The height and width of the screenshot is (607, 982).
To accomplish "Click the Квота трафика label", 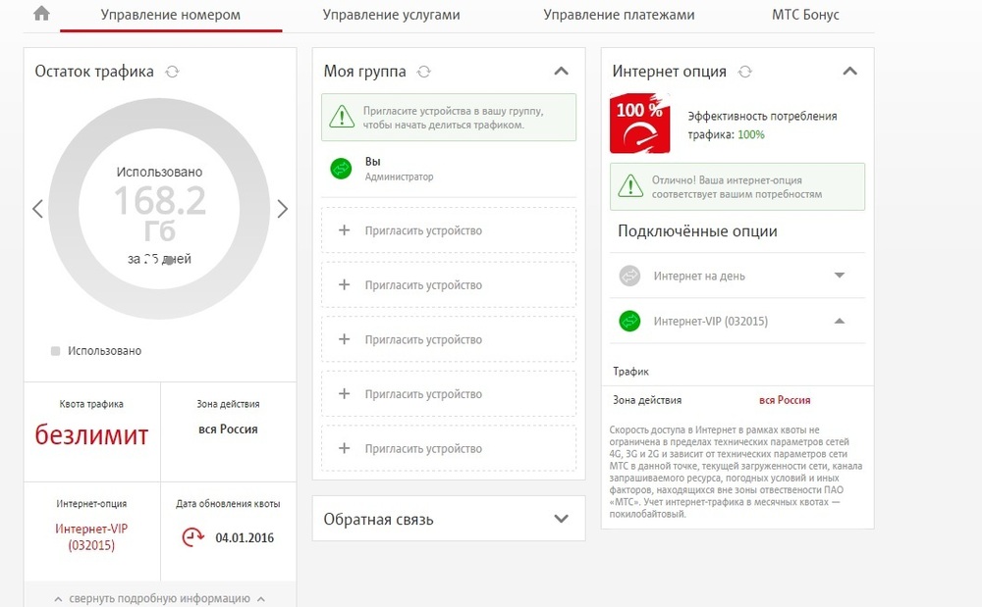I will tap(91, 404).
